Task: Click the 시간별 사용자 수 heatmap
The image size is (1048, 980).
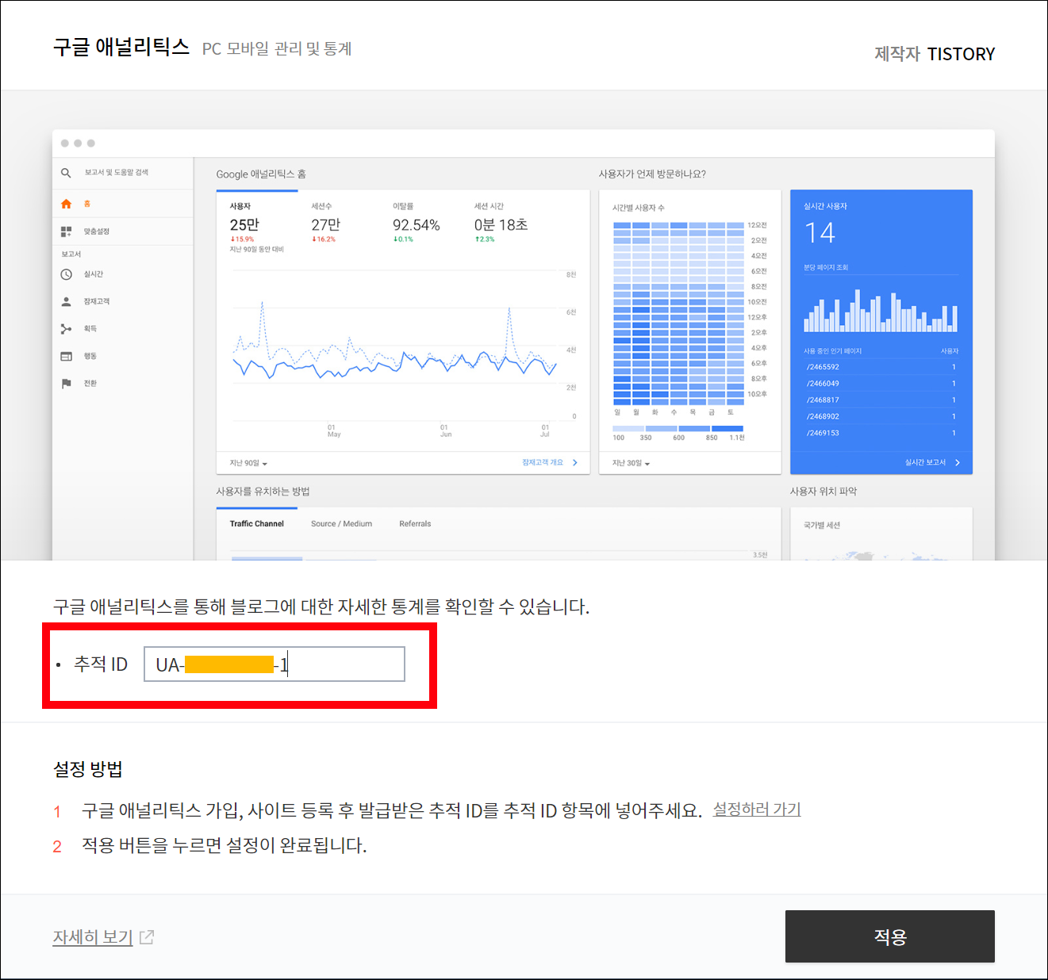Action: coord(678,314)
